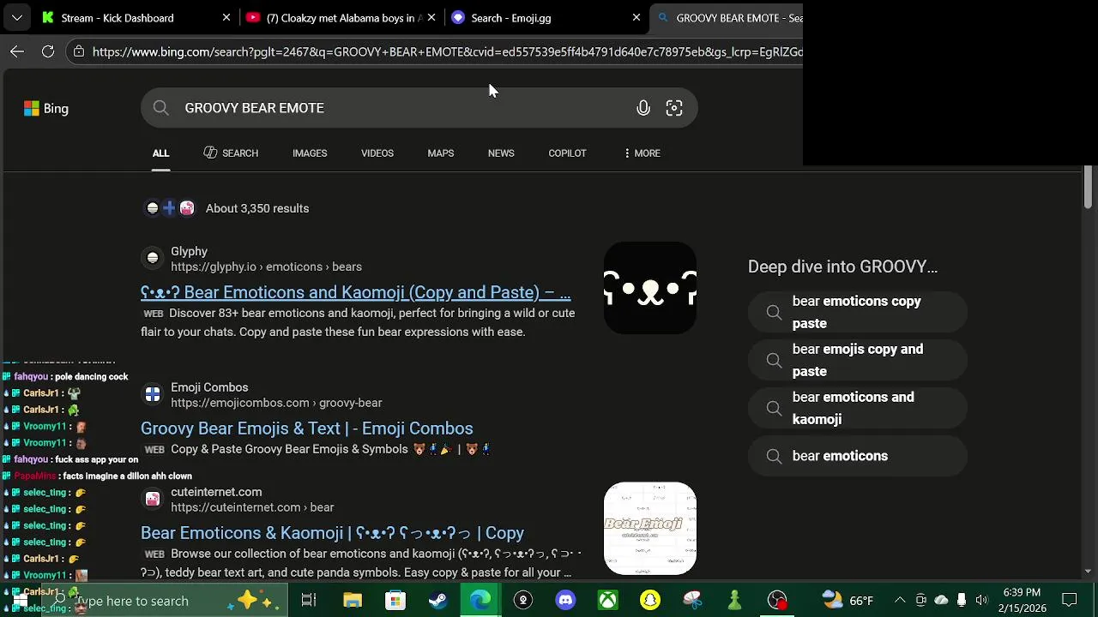Close the Cloakzy YouTube tab

(x=431, y=17)
